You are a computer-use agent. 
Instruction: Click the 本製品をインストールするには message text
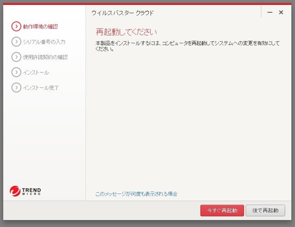coord(188,46)
